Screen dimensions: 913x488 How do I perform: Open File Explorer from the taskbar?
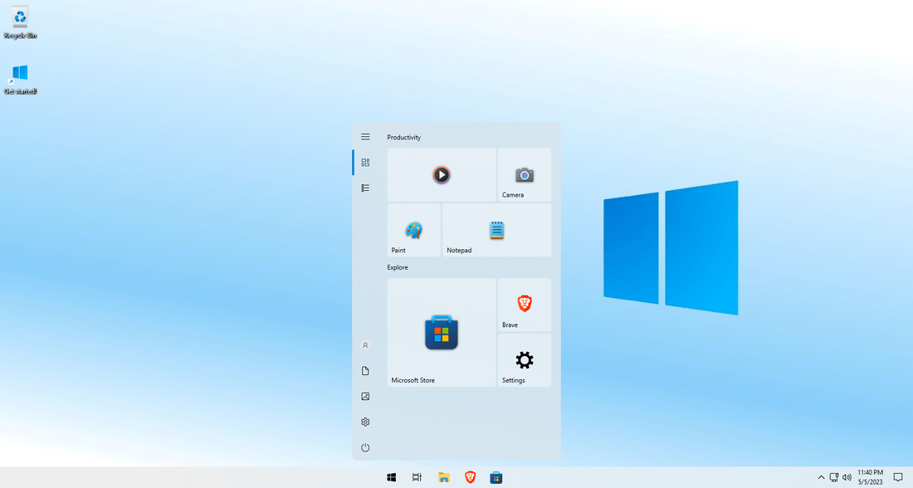(444, 477)
